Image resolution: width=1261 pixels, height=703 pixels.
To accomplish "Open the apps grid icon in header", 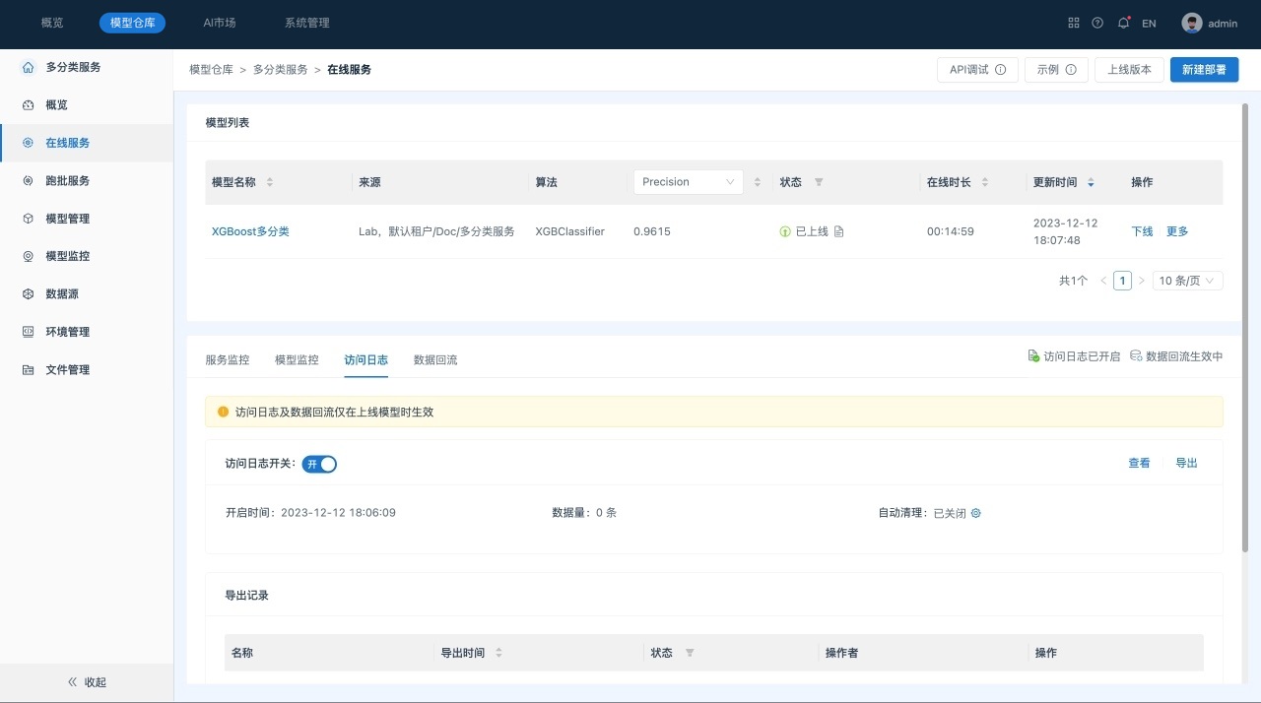I will [1074, 23].
